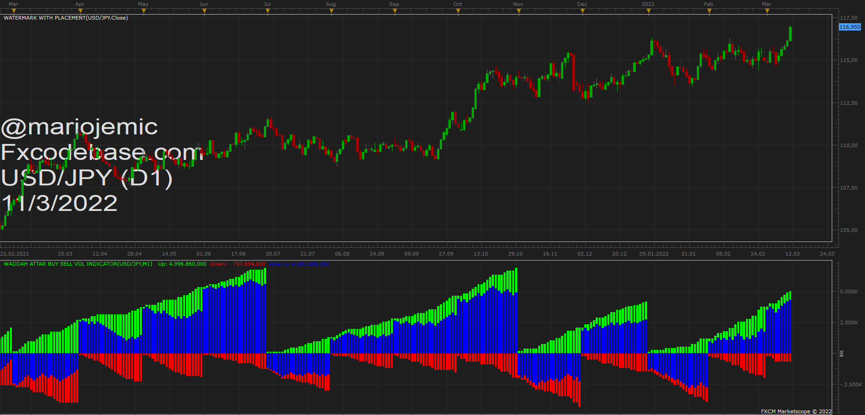Click the 24.08 date label
Screen dimensions: 865x415
click(377, 254)
